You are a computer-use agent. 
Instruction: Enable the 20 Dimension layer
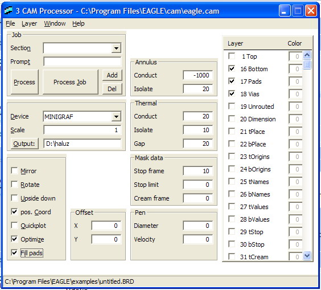coord(232,119)
